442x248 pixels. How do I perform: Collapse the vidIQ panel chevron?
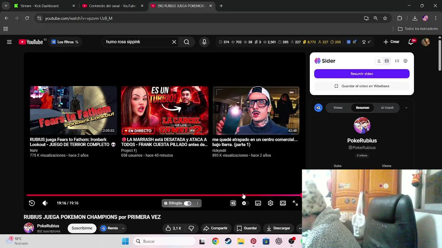(x=406, y=108)
